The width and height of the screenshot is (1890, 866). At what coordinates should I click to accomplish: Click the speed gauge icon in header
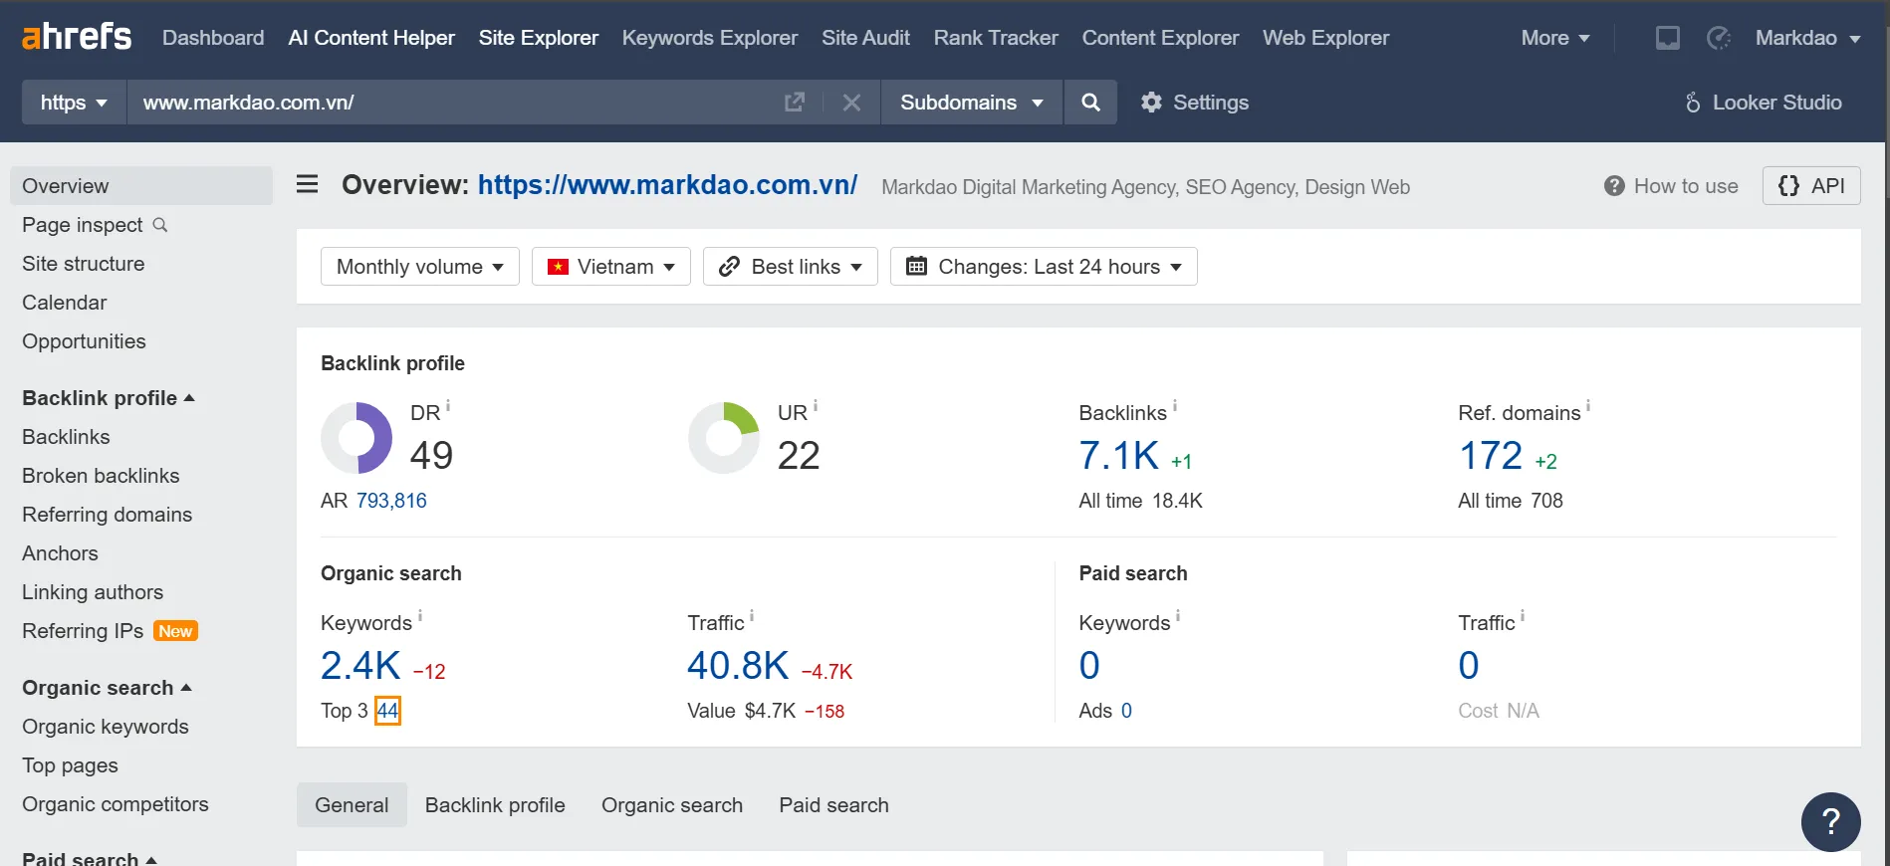(x=1719, y=38)
